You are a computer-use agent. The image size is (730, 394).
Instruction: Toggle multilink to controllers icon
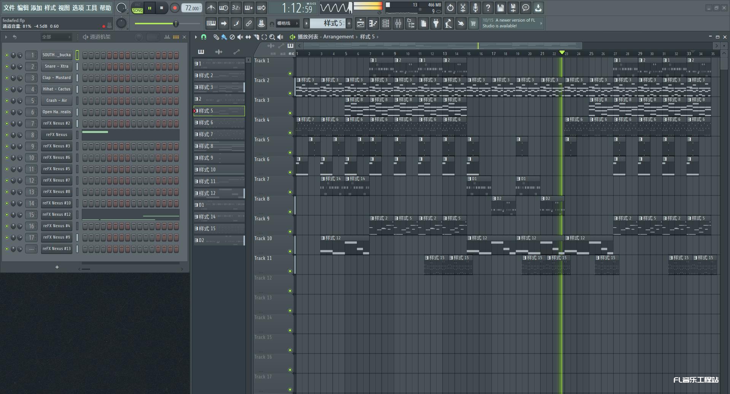pos(261,24)
